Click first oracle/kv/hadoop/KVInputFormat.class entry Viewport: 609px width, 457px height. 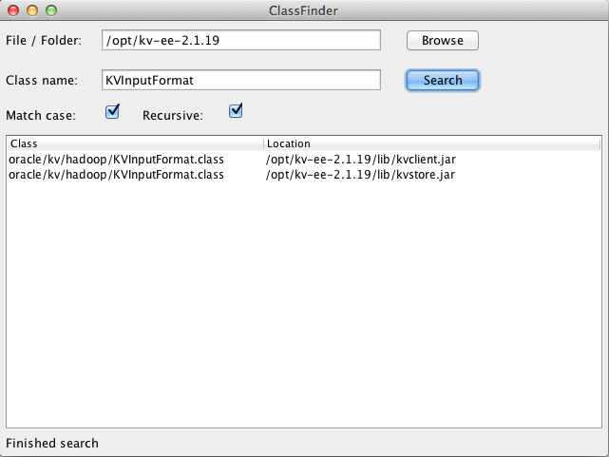click(x=116, y=160)
